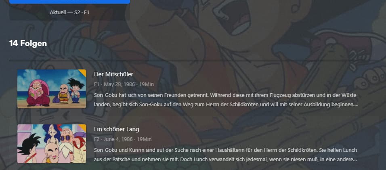The height and width of the screenshot is (170, 386).
Task: Click the Aktuell — S2 · F1 label
Action: [x=69, y=12]
